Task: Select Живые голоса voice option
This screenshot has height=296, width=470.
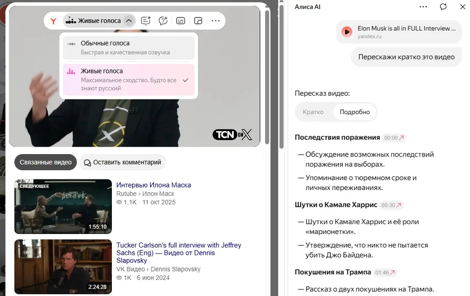Action: (x=129, y=80)
